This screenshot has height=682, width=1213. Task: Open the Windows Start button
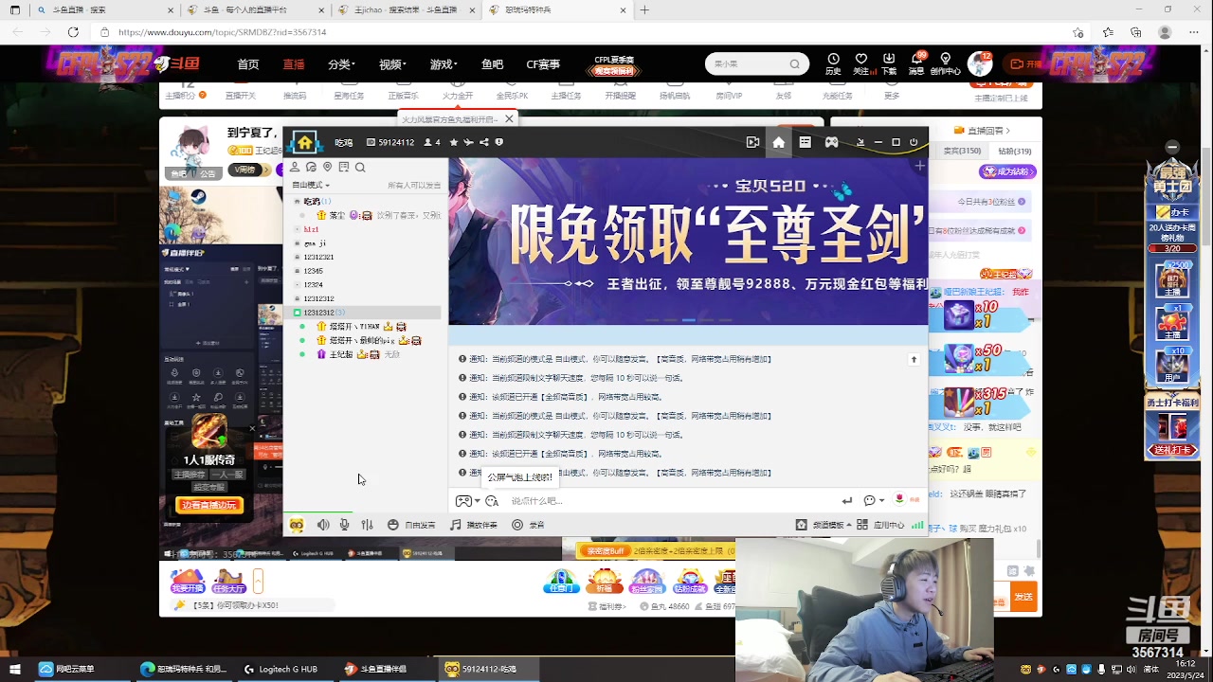click(x=15, y=669)
